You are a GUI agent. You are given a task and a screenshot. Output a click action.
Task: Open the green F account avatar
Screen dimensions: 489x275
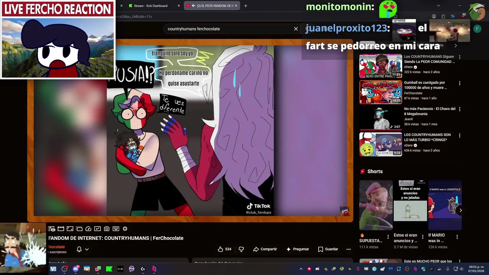pyautogui.click(x=477, y=29)
